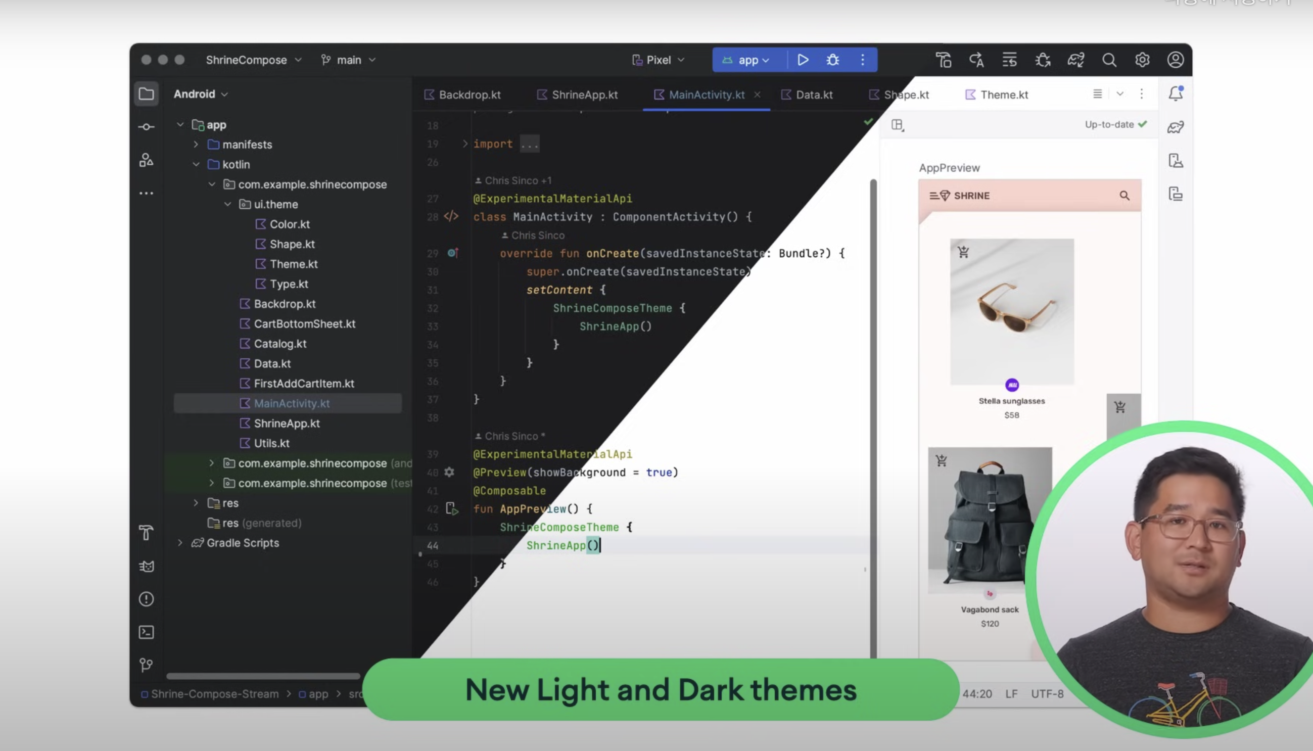The height and width of the screenshot is (751, 1313).
Task: Sync project with Gradle files icon
Action: 1076,60
